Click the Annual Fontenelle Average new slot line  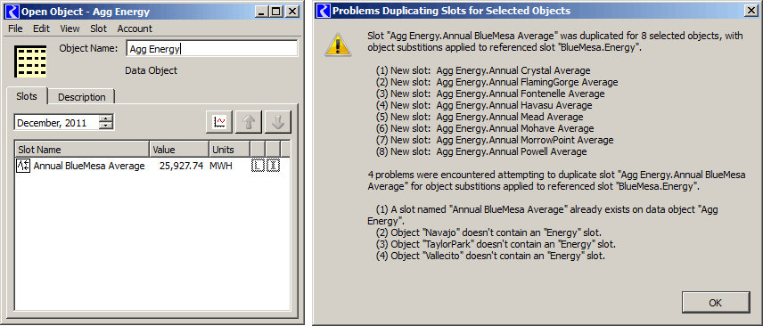coord(490,94)
